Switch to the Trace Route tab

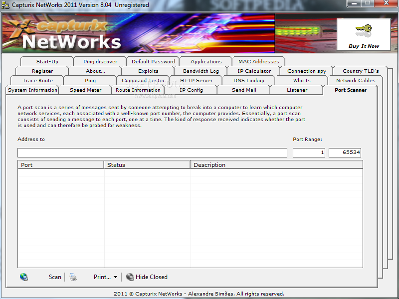37,80
